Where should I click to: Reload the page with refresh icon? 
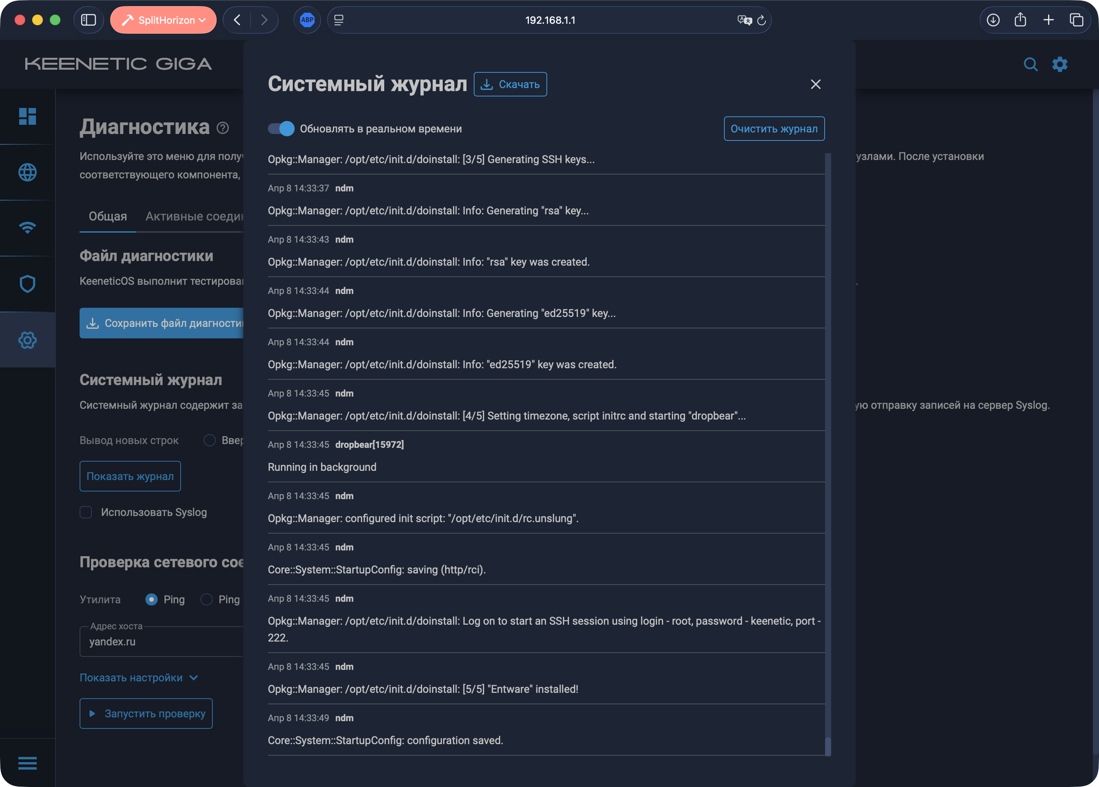point(761,20)
